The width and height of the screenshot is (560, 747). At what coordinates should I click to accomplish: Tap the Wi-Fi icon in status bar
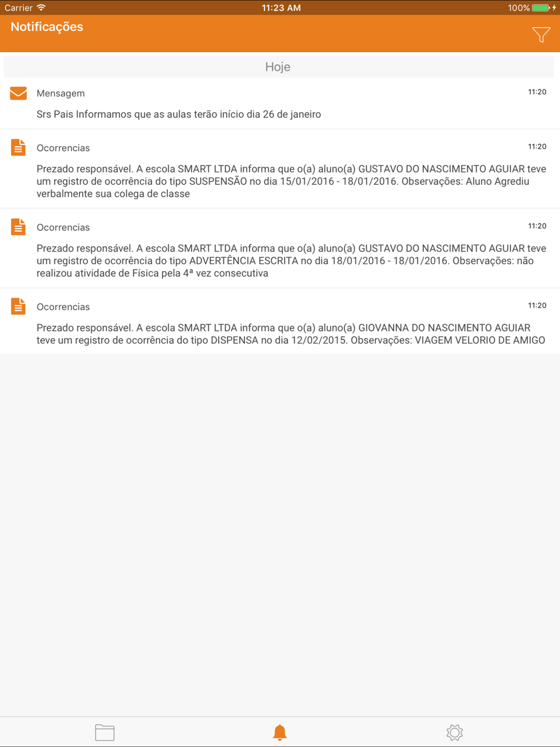pos(41,8)
